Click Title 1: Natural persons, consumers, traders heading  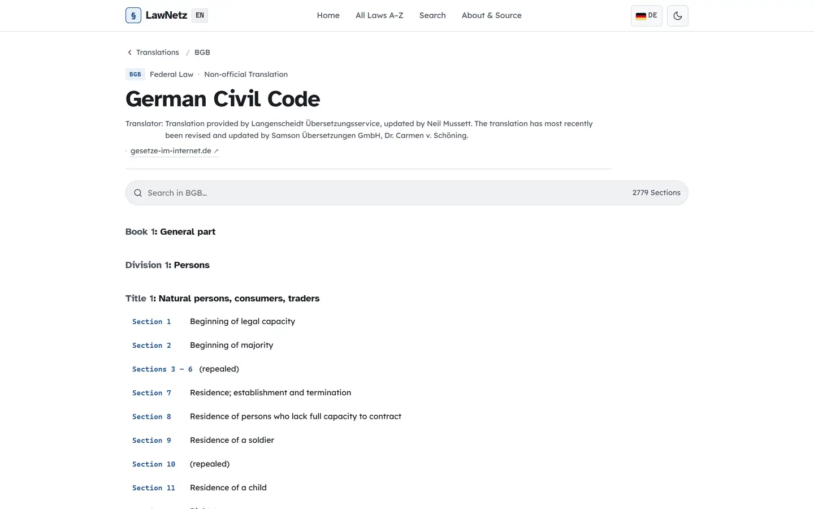[x=222, y=298]
